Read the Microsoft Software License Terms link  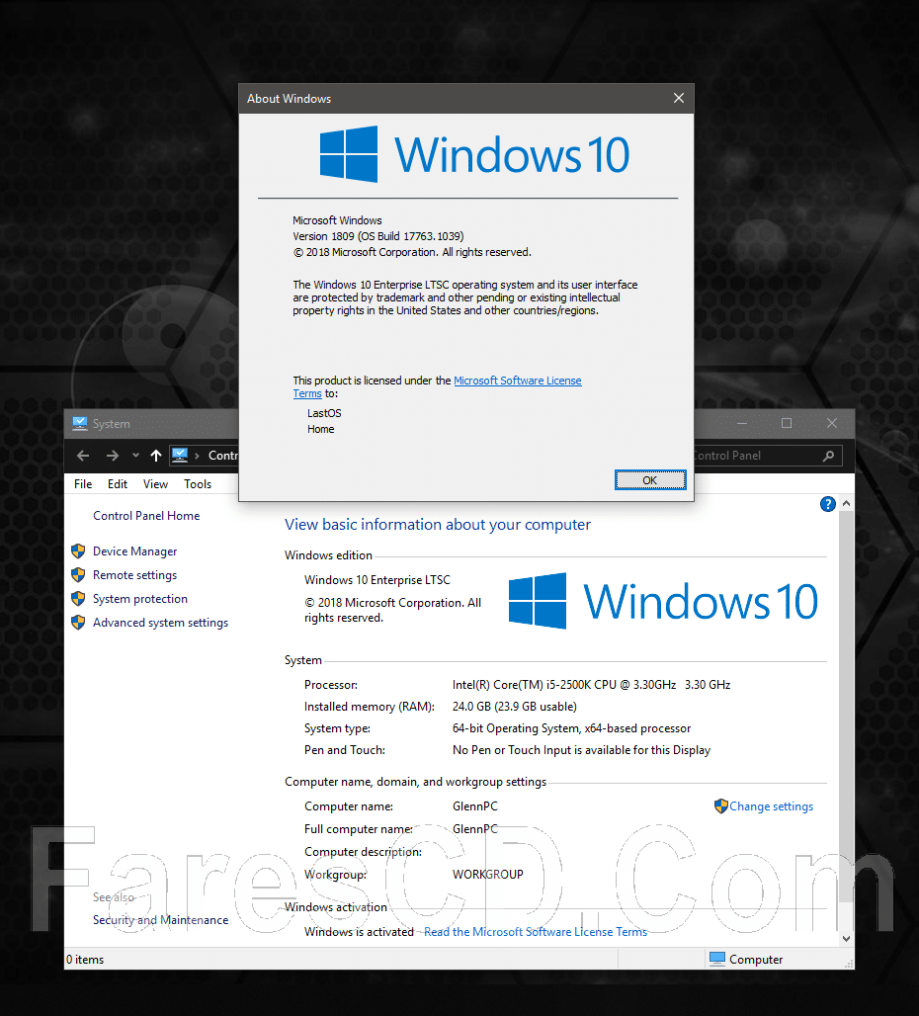click(x=536, y=932)
